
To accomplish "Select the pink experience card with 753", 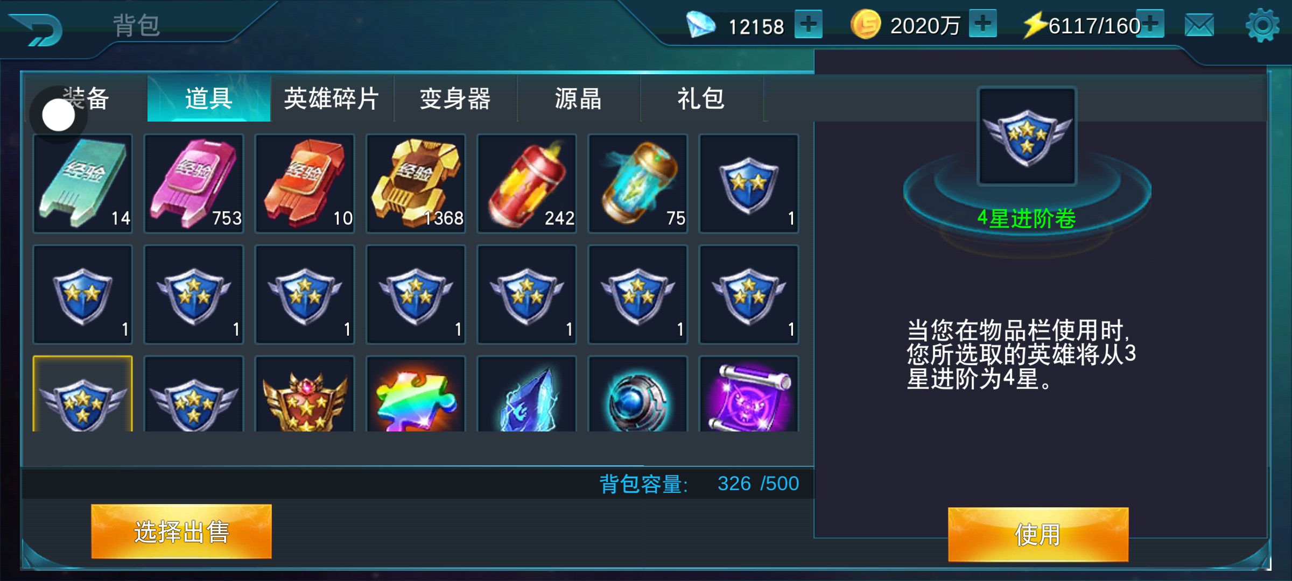I will pos(194,183).
